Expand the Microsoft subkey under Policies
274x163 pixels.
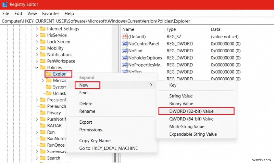[x=43, y=80]
